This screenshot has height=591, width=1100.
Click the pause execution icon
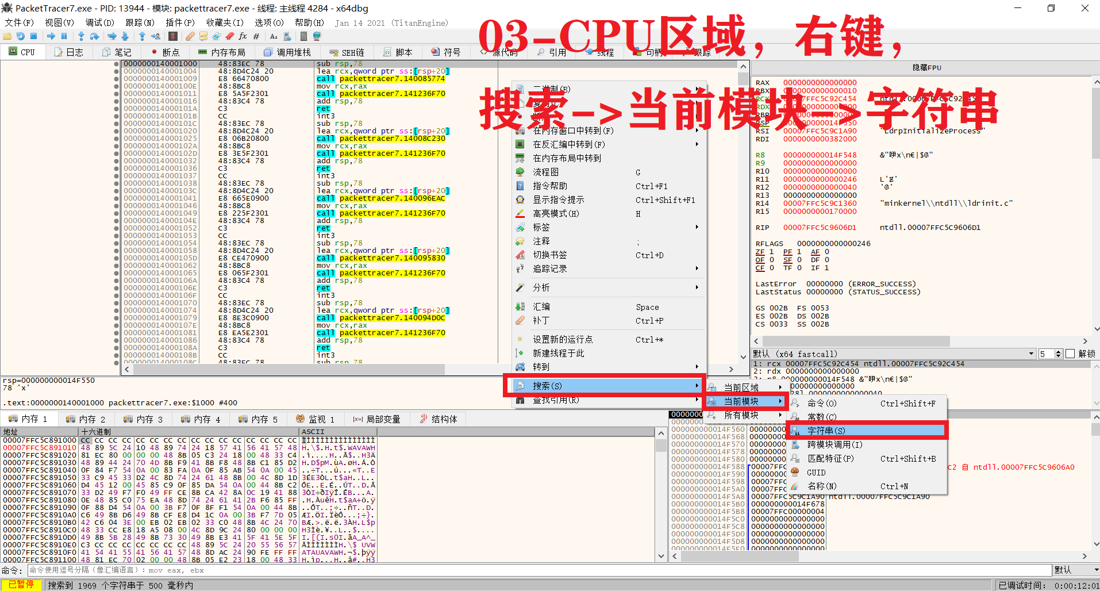pyautogui.click(x=63, y=37)
